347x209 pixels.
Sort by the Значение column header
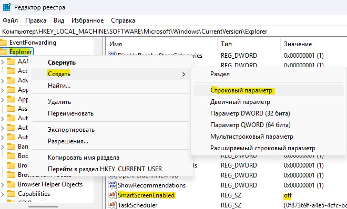313,44
